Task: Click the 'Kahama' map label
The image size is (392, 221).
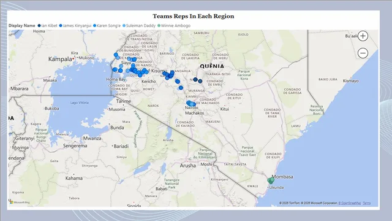Action: click(x=73, y=179)
